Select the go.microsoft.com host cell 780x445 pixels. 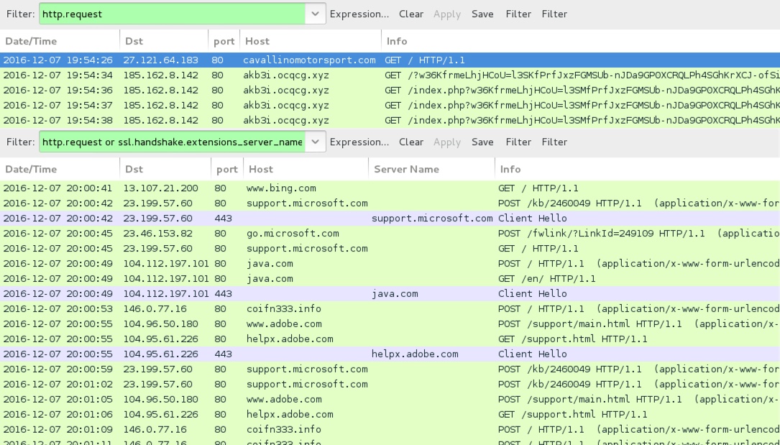[x=293, y=233]
